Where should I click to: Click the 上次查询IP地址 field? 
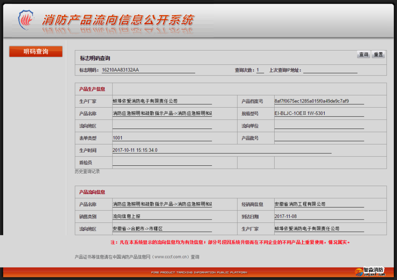330,70
